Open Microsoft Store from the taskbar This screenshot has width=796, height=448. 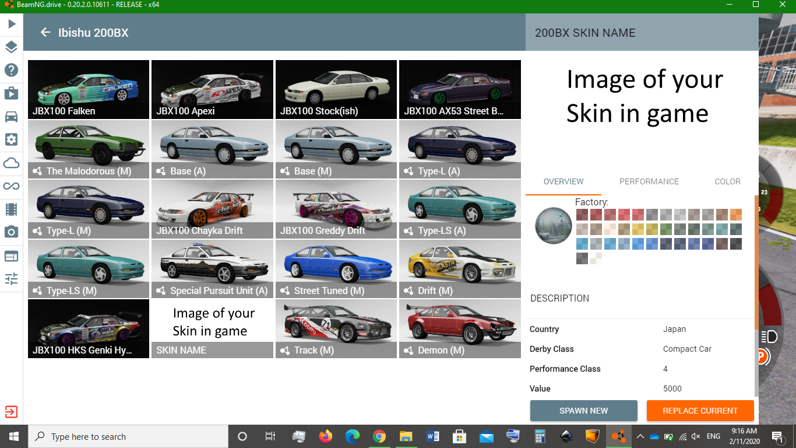[459, 436]
